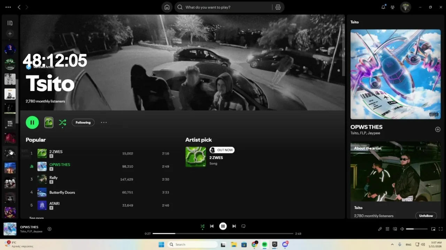
Task: Open Windows Start menu
Action: 161,244
